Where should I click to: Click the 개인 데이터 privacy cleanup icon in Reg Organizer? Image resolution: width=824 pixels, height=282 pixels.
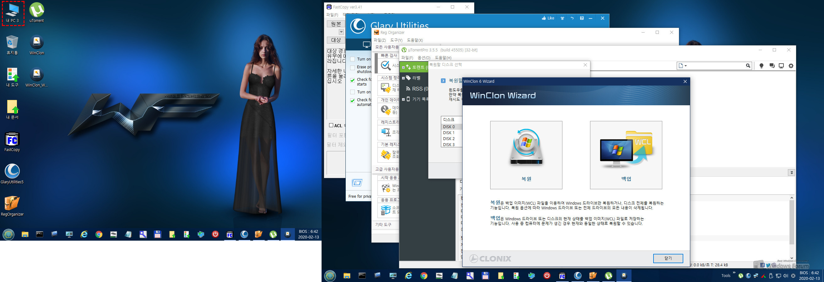(x=386, y=110)
